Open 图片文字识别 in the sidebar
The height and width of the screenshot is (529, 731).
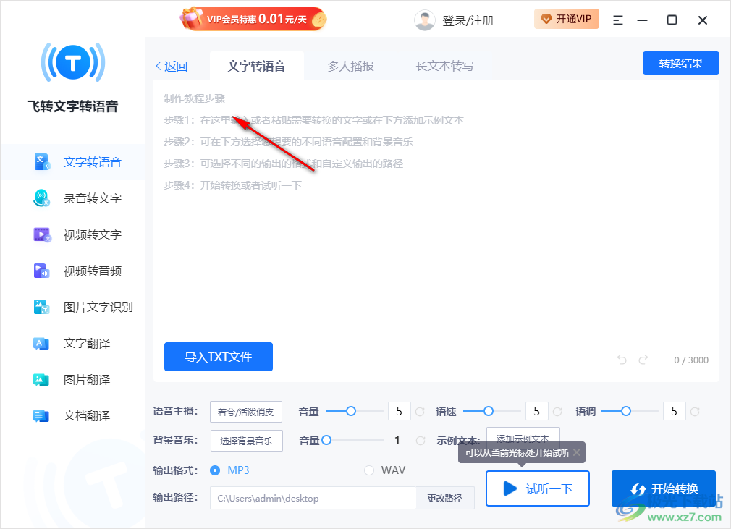tap(98, 307)
